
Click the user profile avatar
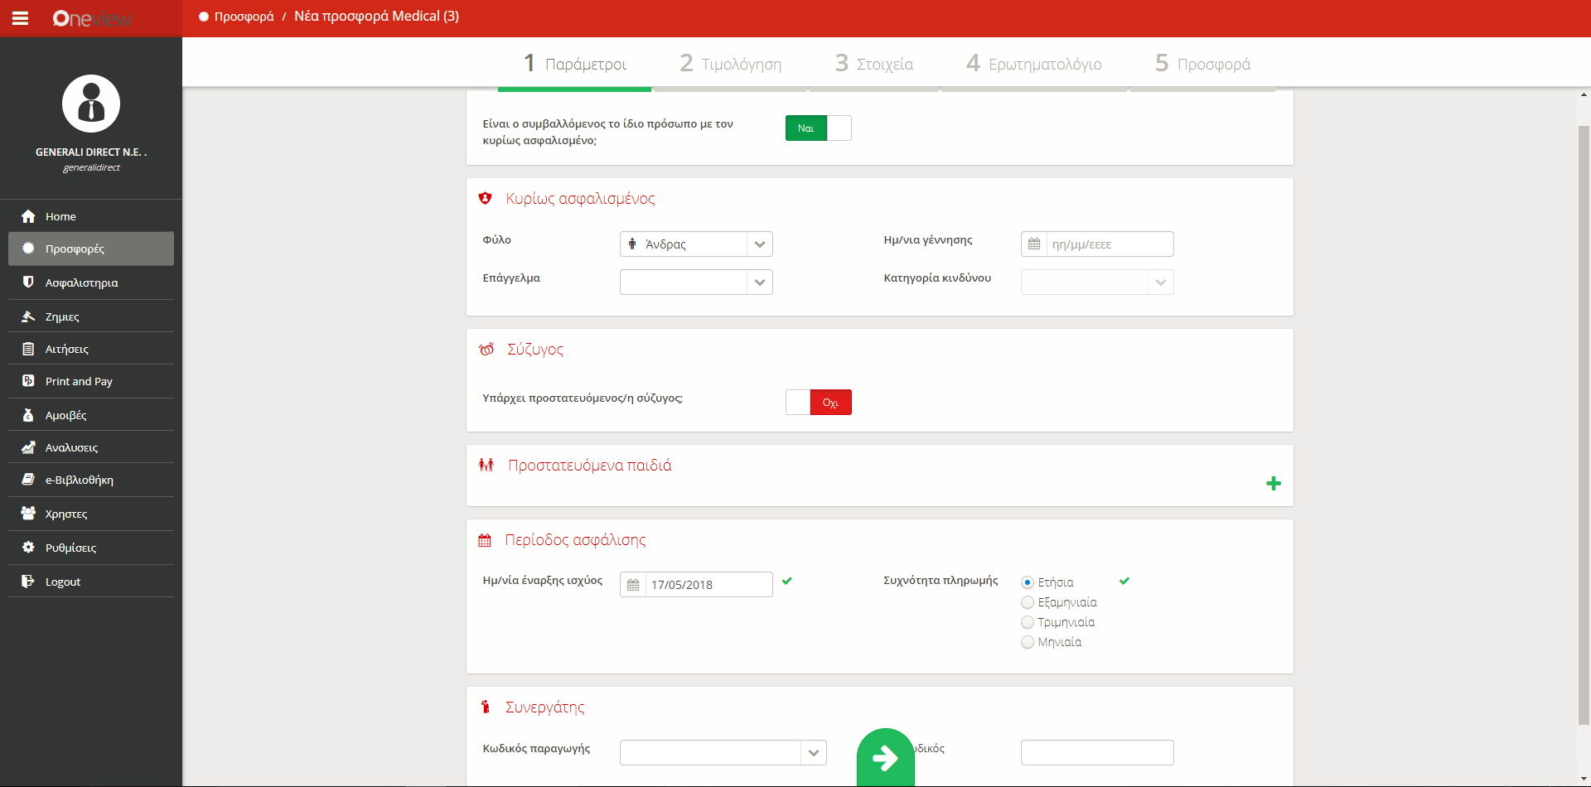tap(91, 104)
